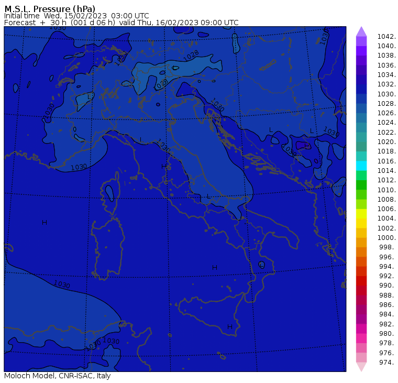Click the legend value '974.'
The height and width of the screenshot is (383, 398).
tap(388, 363)
